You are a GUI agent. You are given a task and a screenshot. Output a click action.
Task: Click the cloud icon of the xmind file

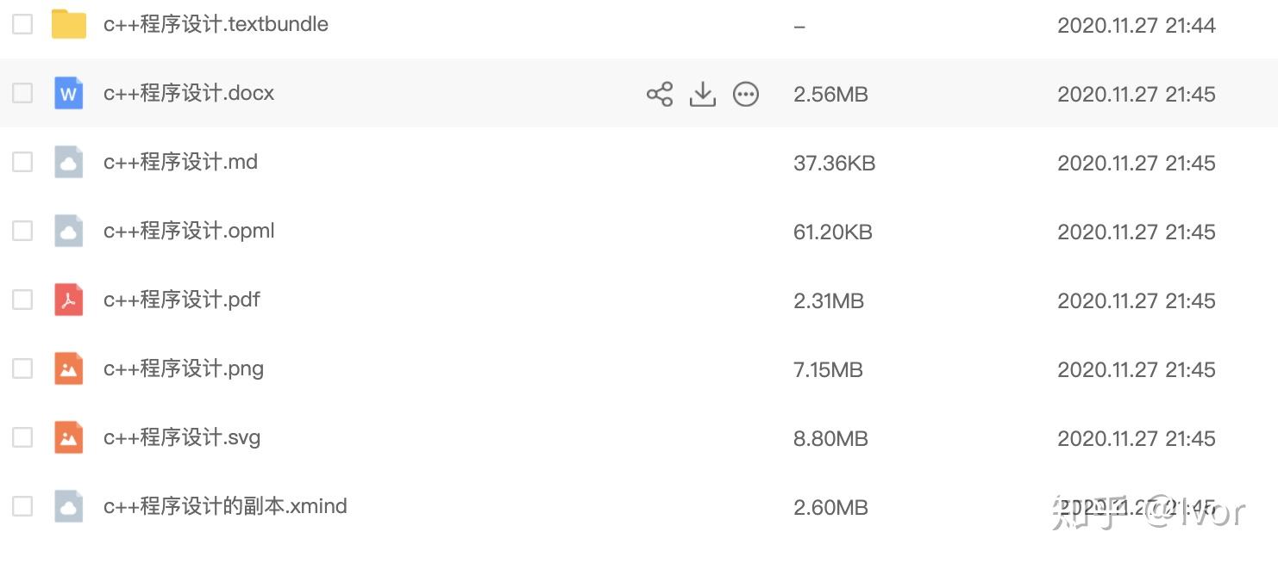(69, 506)
